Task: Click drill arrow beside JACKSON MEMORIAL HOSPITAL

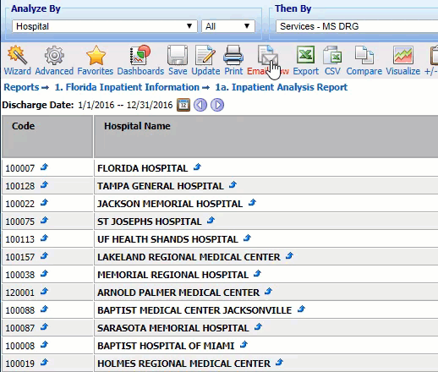Action: pos(252,203)
